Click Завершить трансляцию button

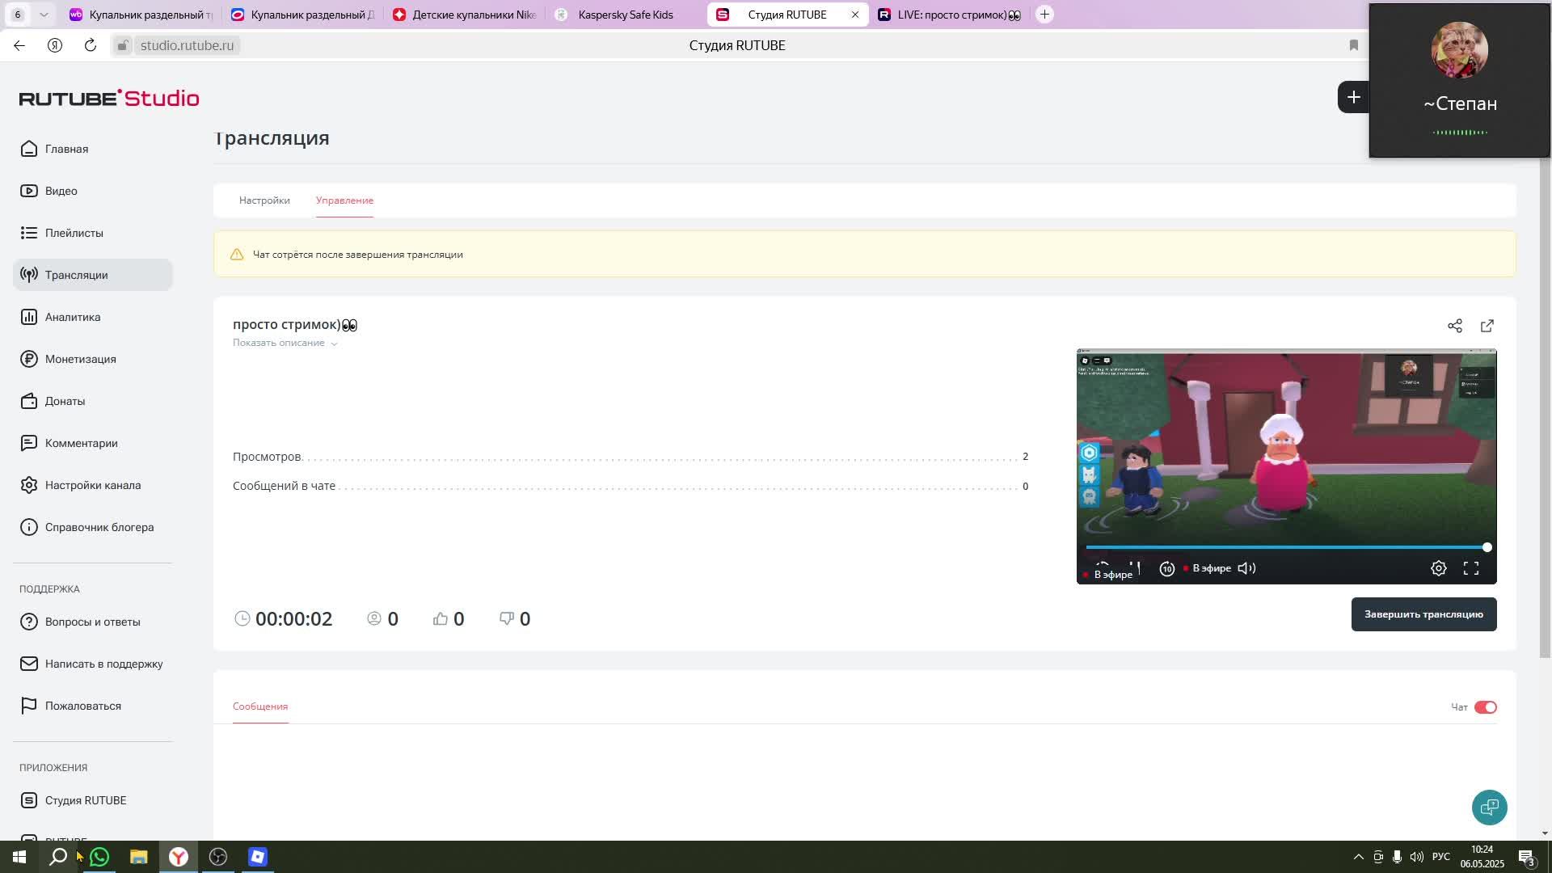[x=1423, y=614]
